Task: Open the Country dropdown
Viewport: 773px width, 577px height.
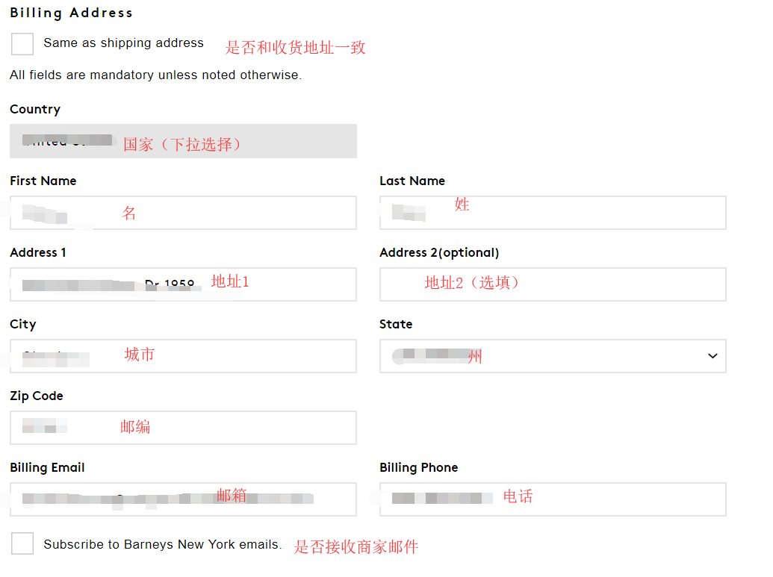Action: 183,141
